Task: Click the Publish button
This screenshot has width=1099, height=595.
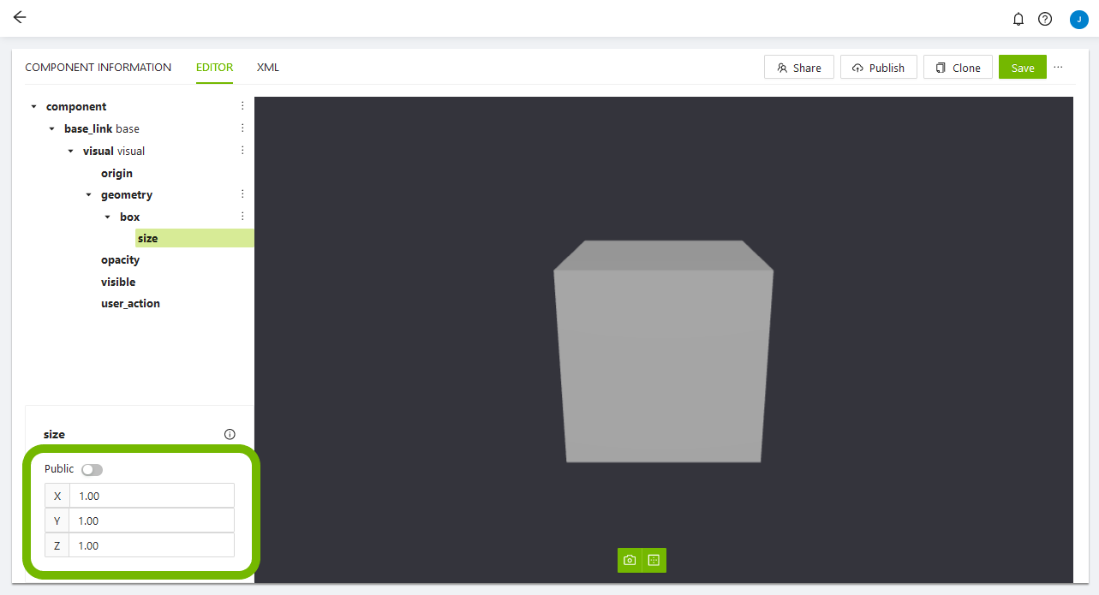Action: [x=879, y=68]
